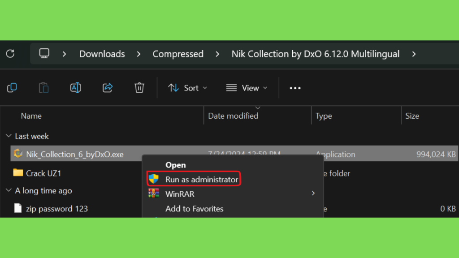The height and width of the screenshot is (258, 459).
Task: Sort by the Type column header
Action: (324, 116)
